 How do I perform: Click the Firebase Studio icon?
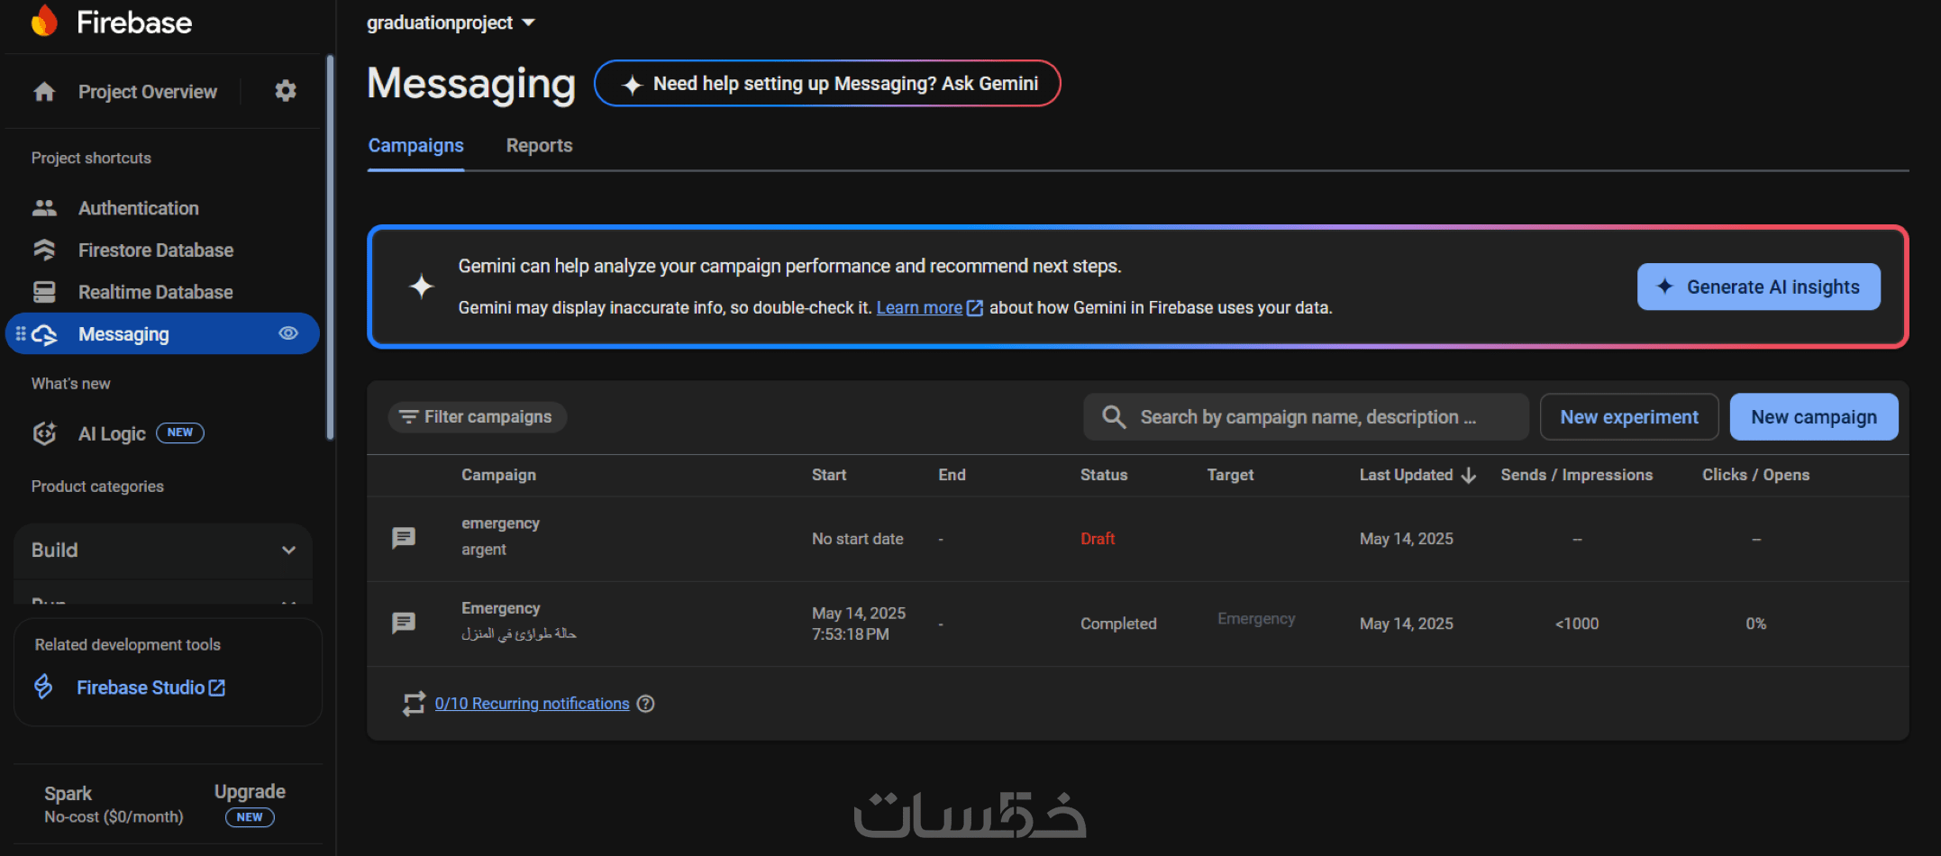tap(43, 688)
